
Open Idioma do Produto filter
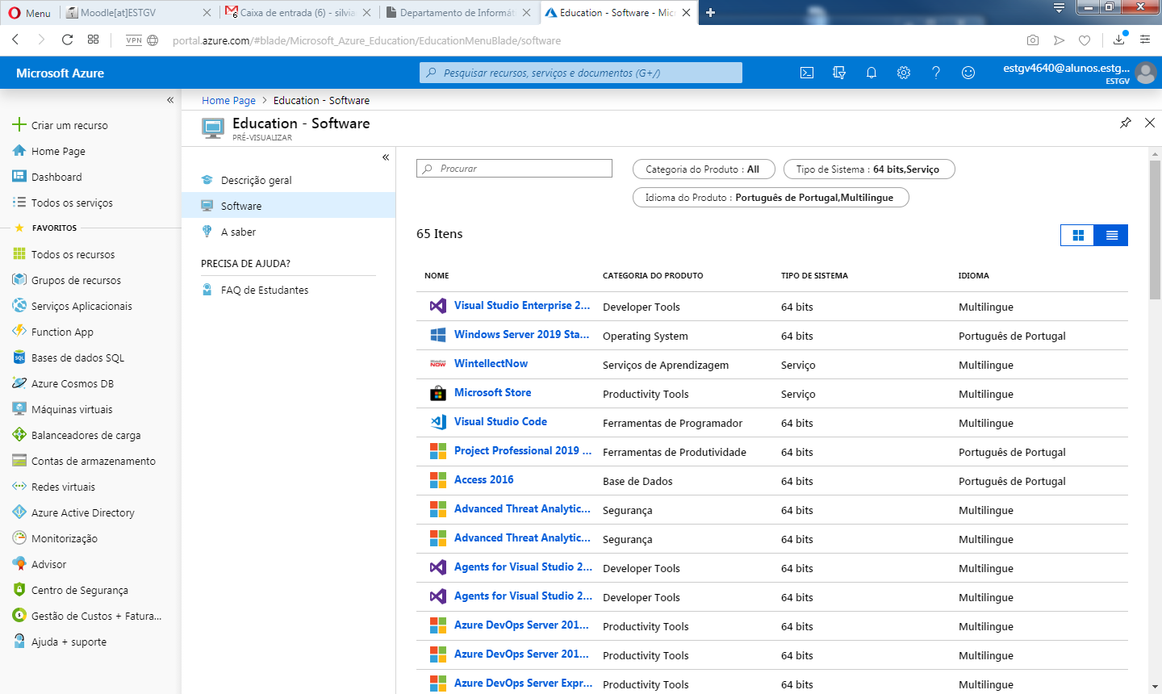coord(771,198)
